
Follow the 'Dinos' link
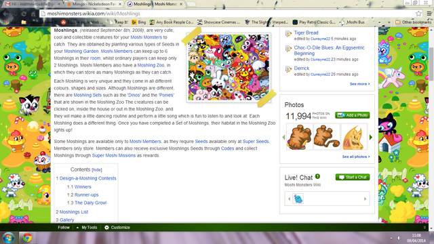pos(134,95)
